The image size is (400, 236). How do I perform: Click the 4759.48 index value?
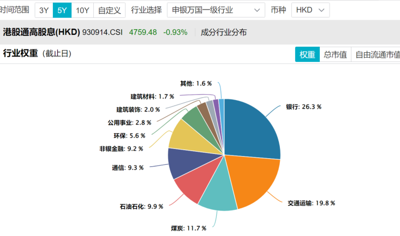(x=143, y=32)
